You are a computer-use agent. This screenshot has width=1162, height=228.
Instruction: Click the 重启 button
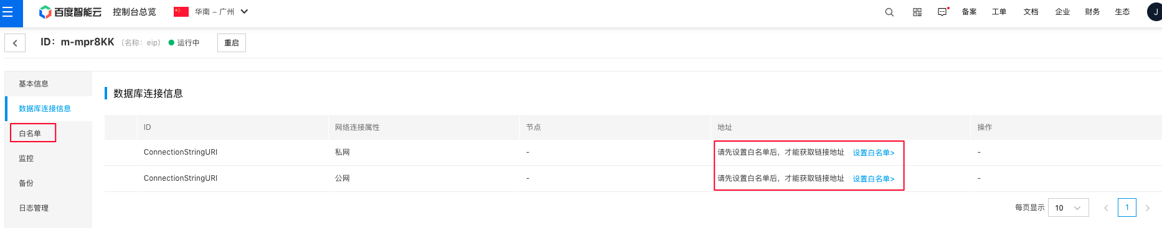coord(232,43)
